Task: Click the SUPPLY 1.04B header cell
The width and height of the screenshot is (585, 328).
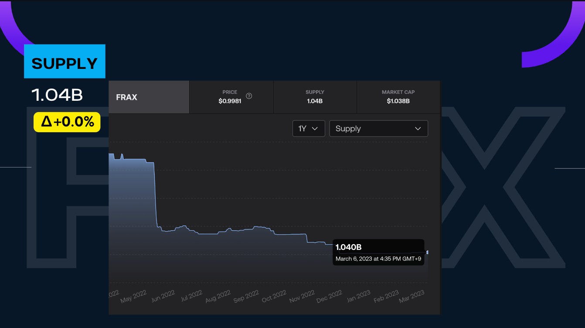Action: 315,97
